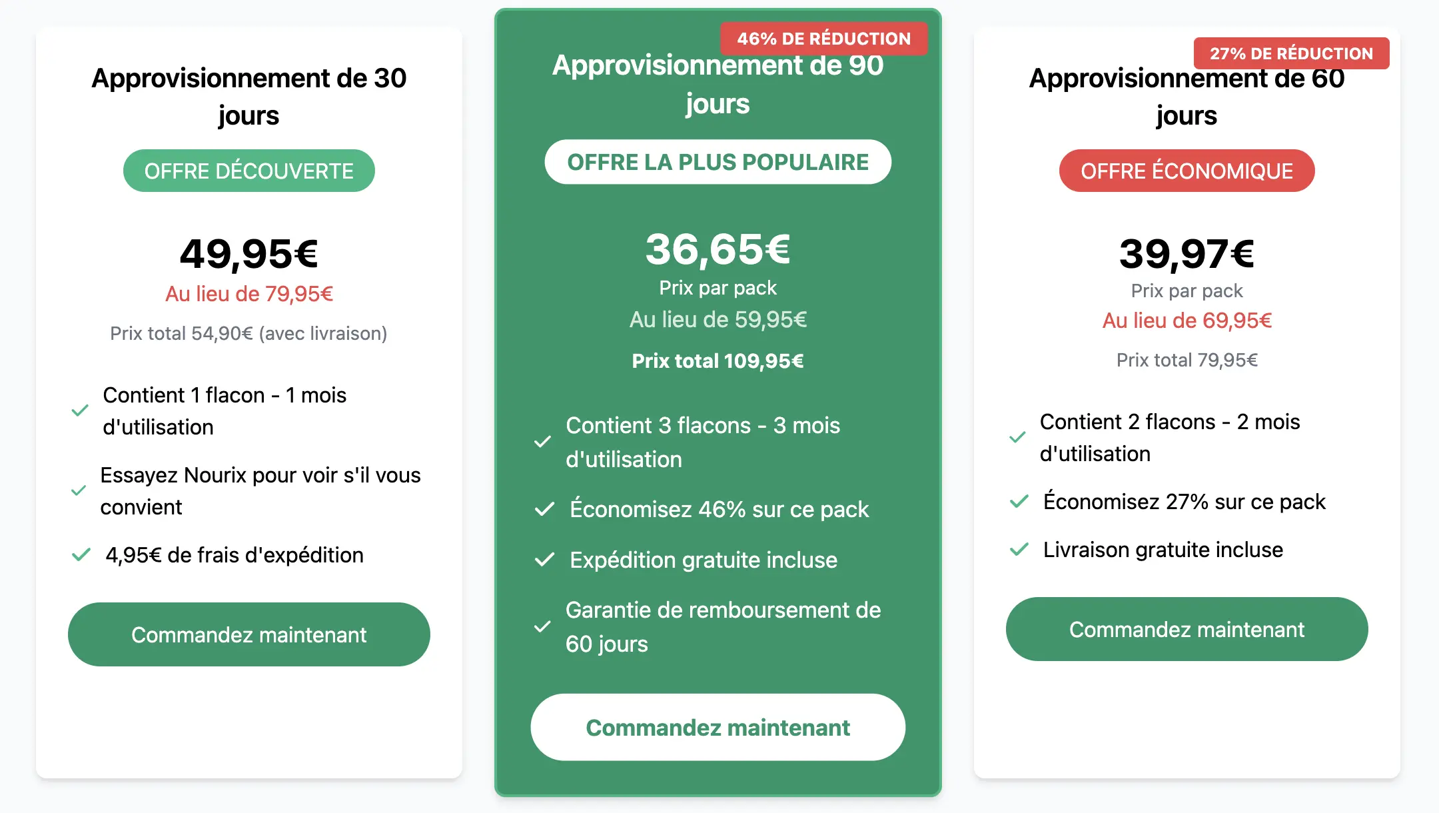
Task: Click "Commandez maintenant" on the 90-day pack
Action: 718,727
